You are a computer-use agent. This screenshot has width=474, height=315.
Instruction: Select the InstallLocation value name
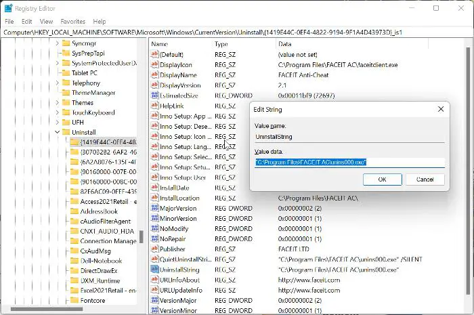pos(179,198)
